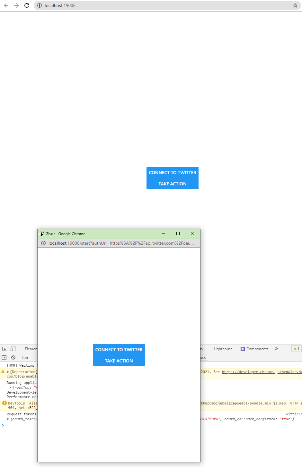The image size is (302, 467).
Task: Click the DevTools failed warning count icon
Action: coord(4,403)
